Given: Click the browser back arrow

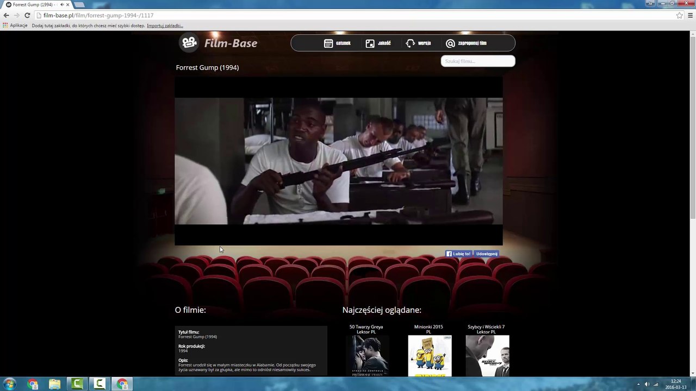Looking at the screenshot, I should (7, 15).
